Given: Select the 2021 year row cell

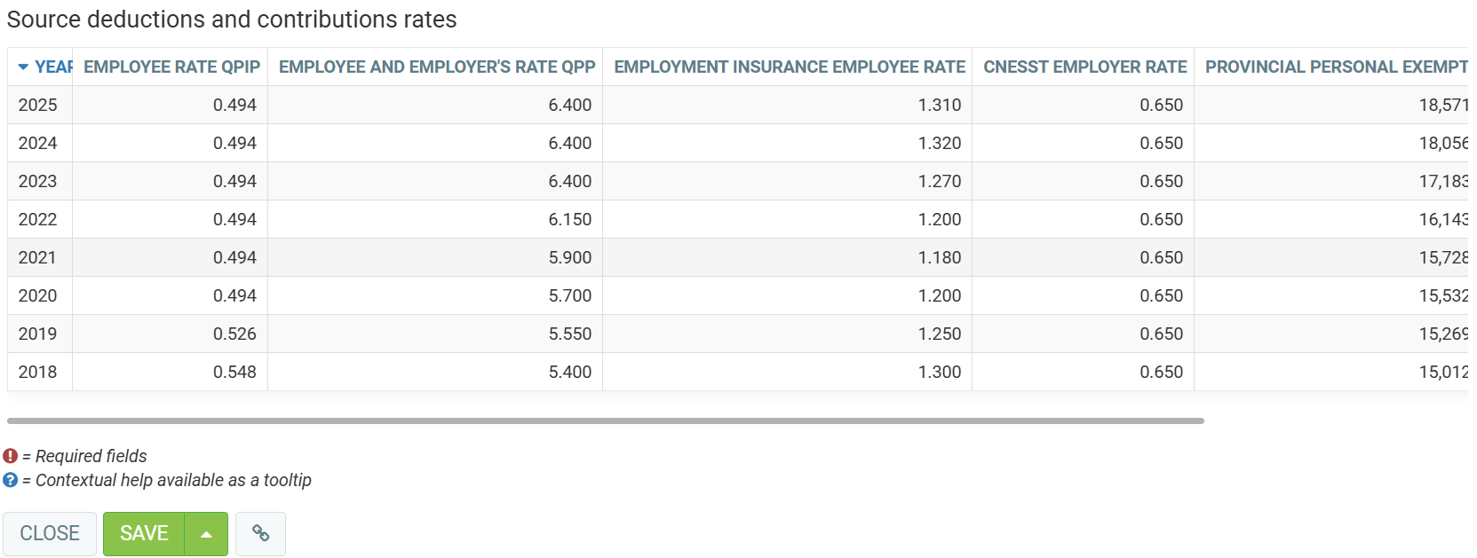Looking at the screenshot, I should pyautogui.click(x=38, y=257).
